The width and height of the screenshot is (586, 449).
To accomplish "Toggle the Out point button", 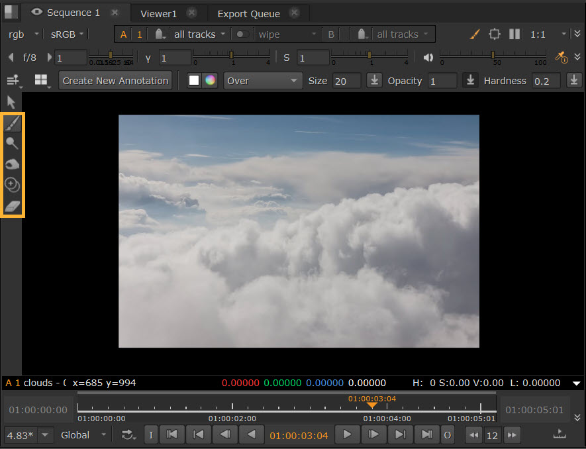I will tap(448, 435).
